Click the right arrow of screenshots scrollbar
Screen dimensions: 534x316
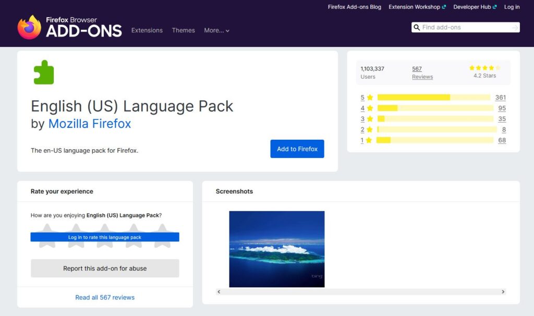[503, 292]
